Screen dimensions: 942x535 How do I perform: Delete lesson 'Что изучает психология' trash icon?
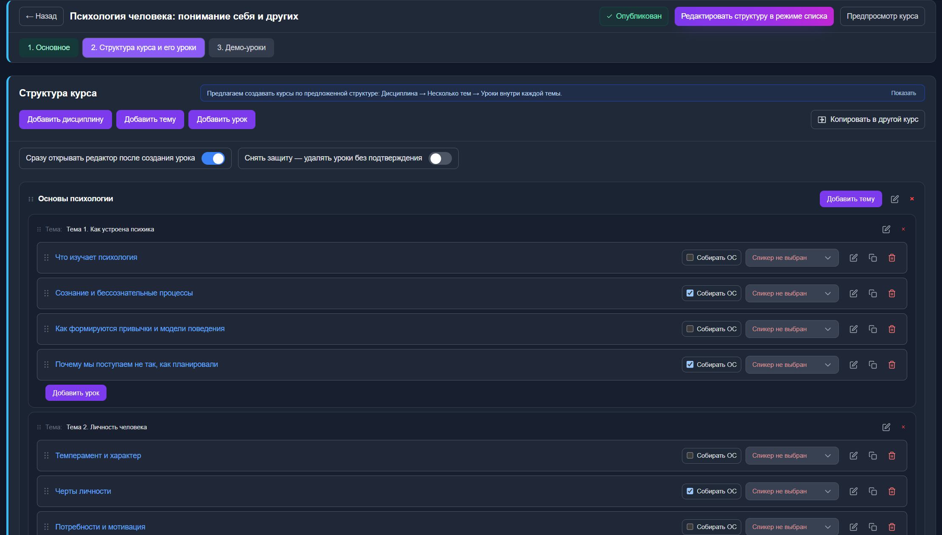(892, 258)
